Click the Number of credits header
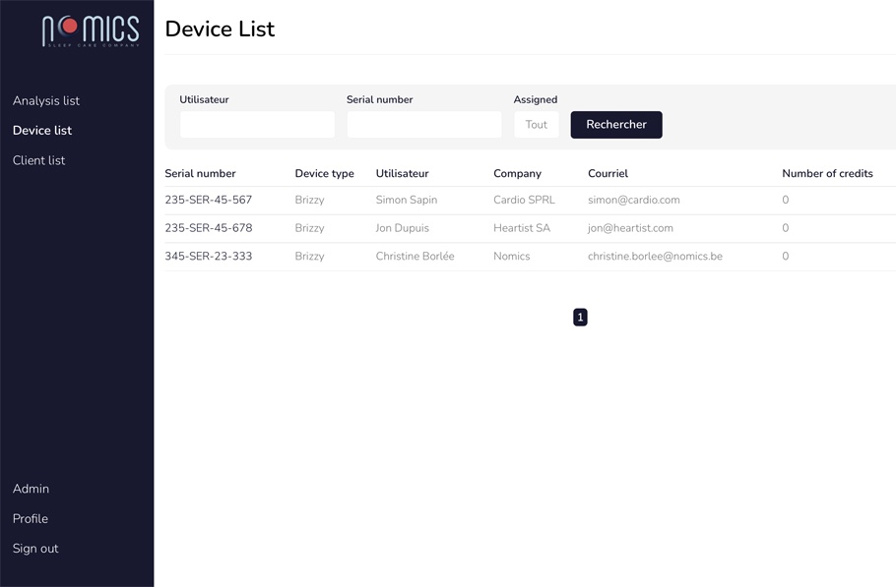 coord(827,173)
